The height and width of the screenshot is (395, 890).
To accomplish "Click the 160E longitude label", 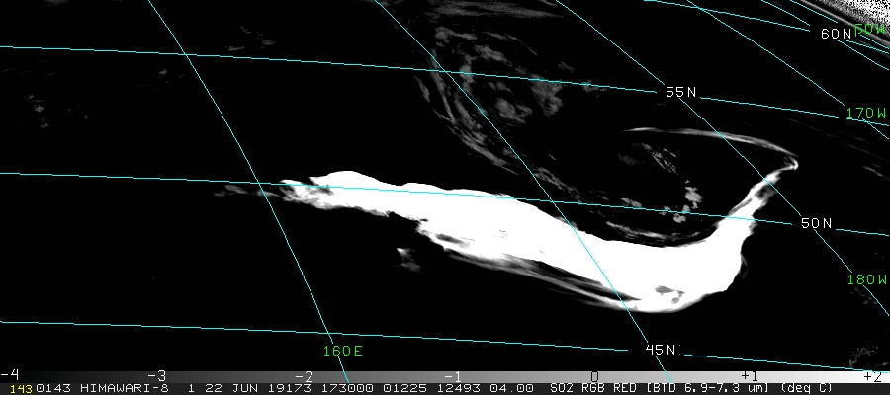I will (342, 351).
